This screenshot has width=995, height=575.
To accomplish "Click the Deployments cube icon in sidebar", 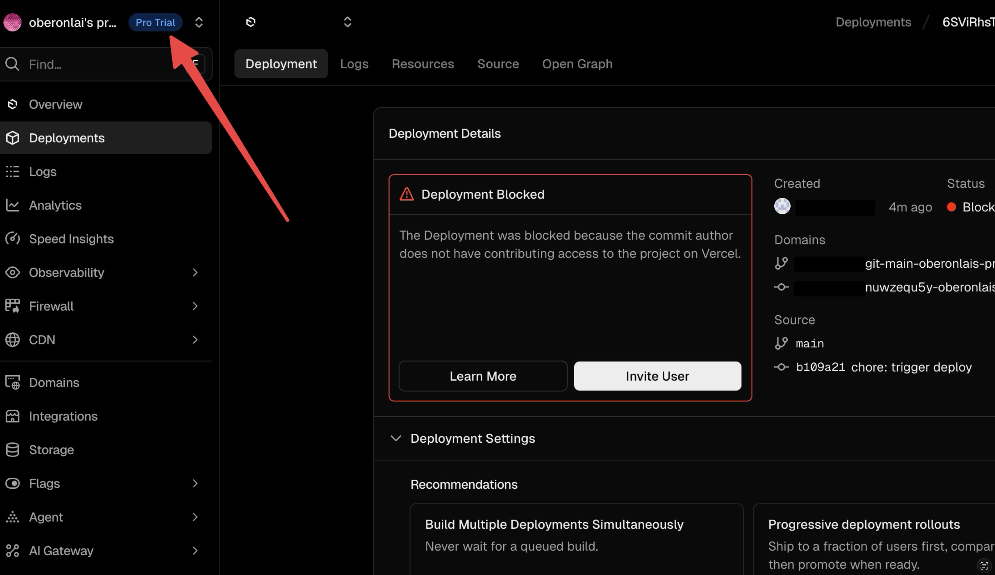I will [12, 138].
